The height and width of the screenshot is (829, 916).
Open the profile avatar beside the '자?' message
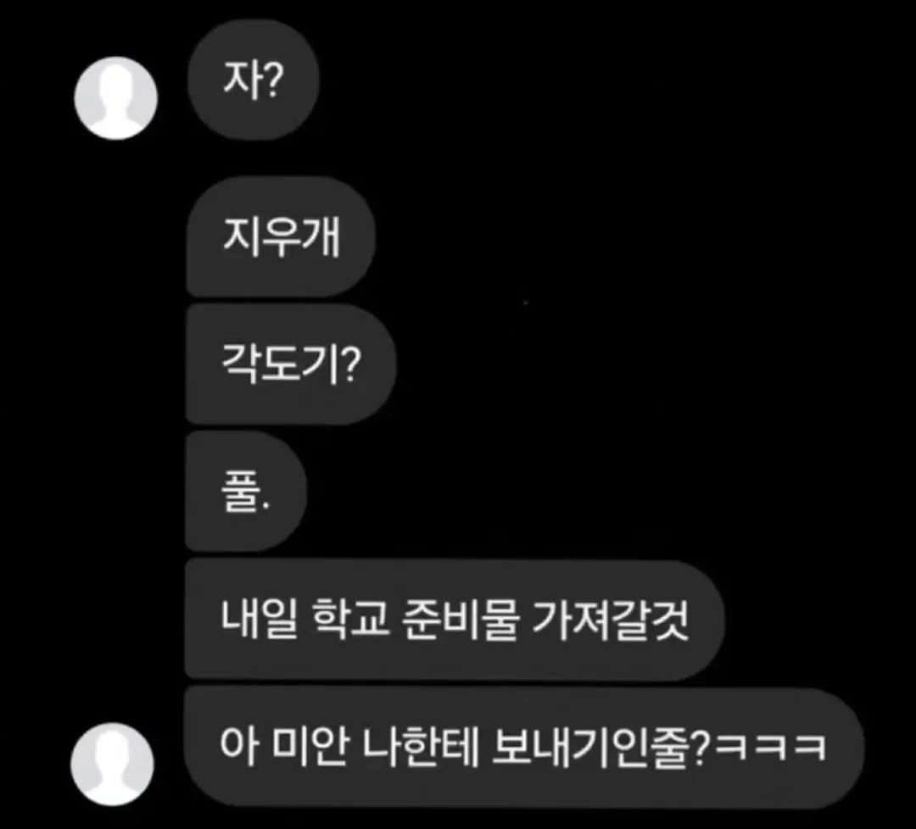pos(115,98)
